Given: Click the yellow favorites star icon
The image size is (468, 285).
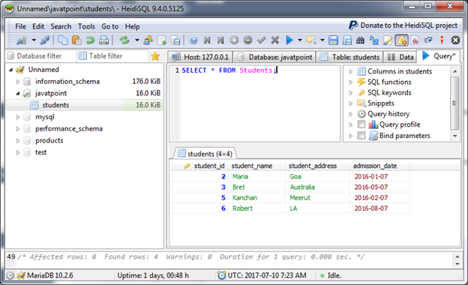Looking at the screenshot, I should (x=155, y=55).
